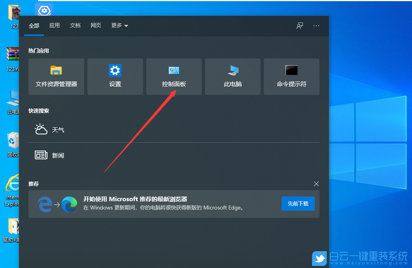Launch 命令提示符 from 热门应用

tap(291, 76)
